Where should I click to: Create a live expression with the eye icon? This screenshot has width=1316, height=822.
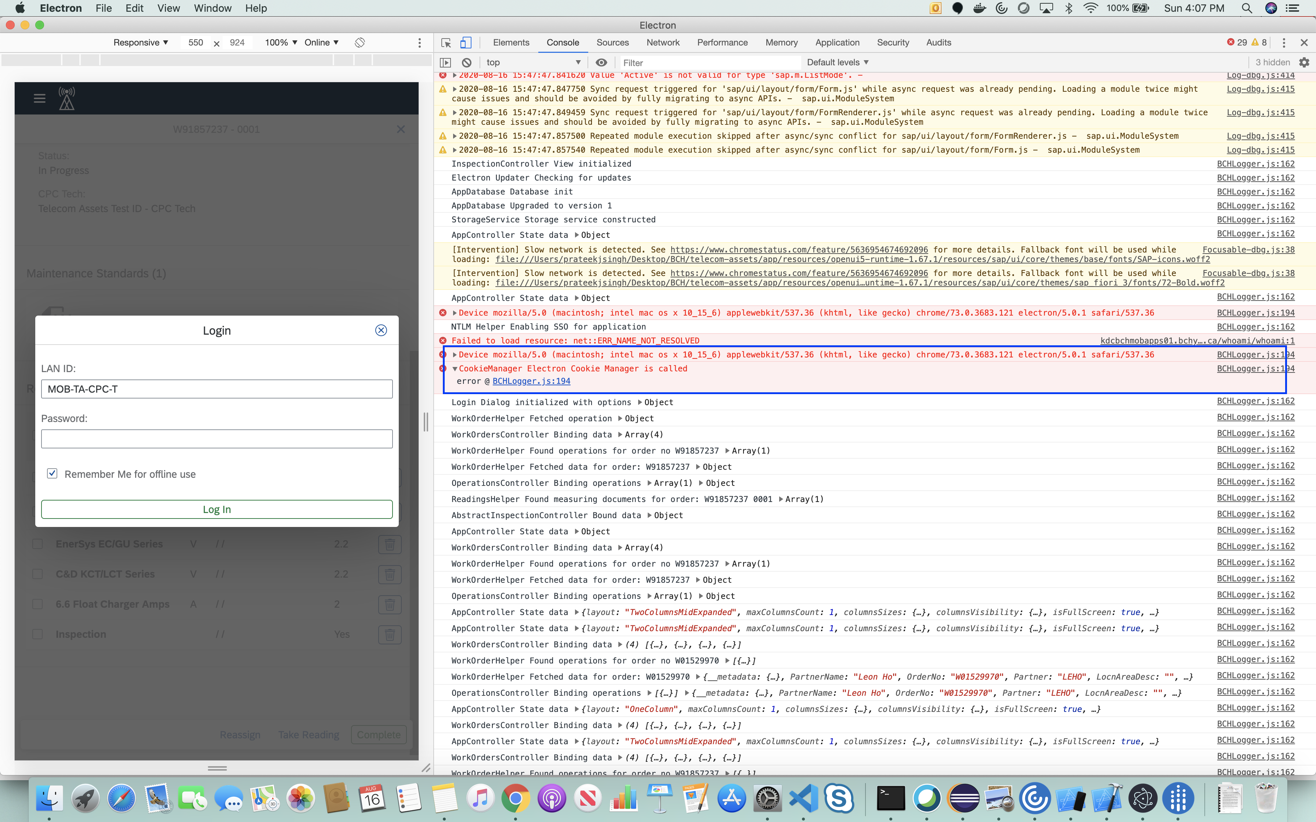click(x=601, y=62)
